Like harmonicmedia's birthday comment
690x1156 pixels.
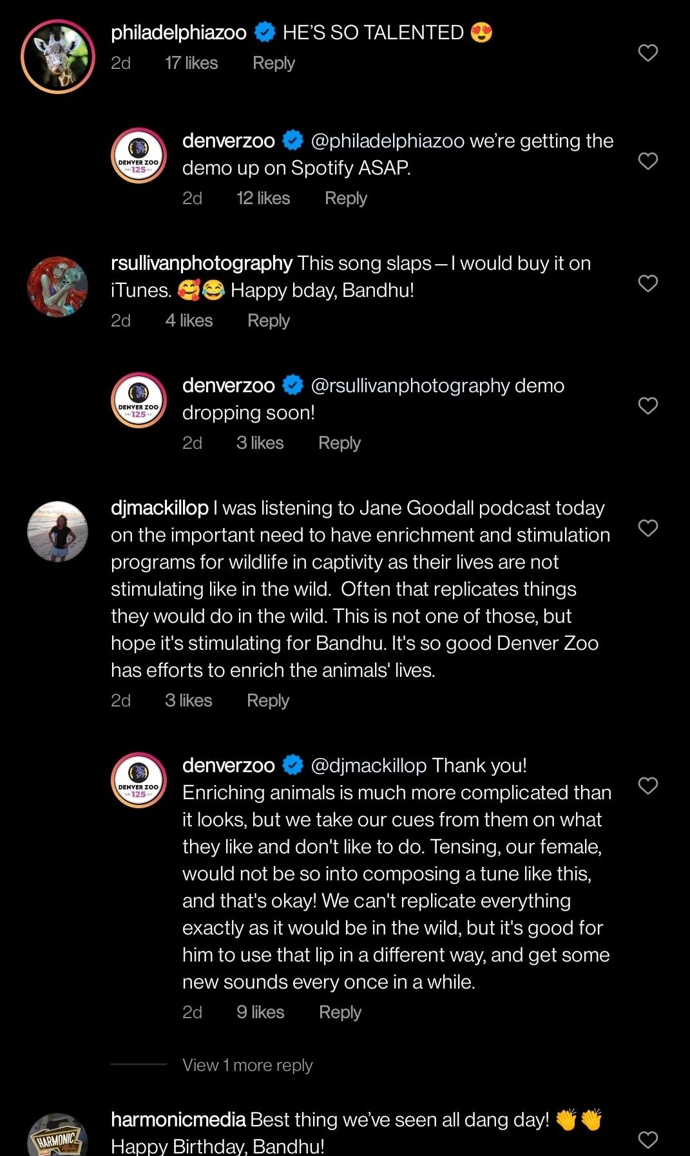(647, 1140)
